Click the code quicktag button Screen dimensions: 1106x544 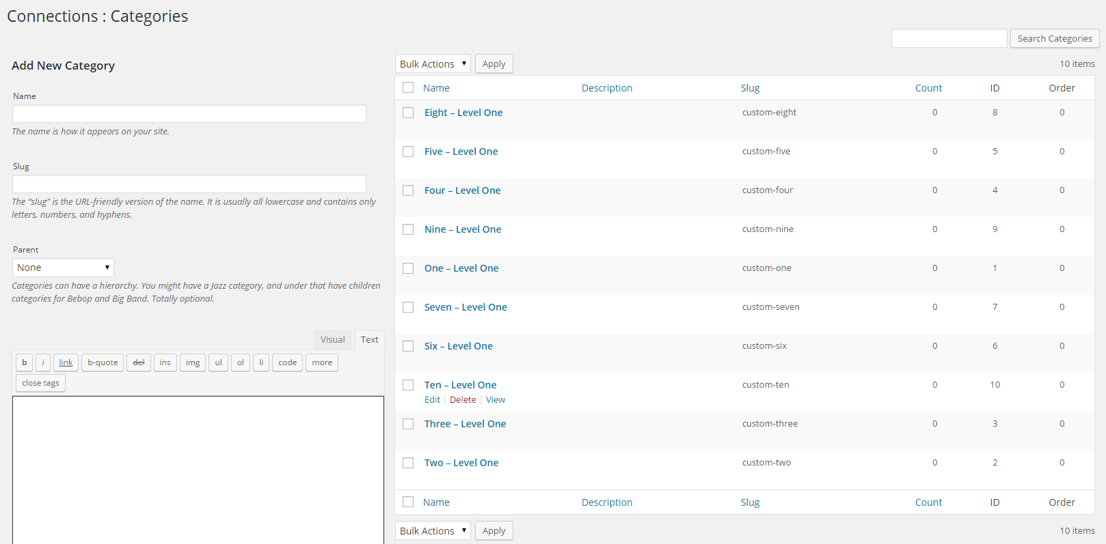(287, 362)
